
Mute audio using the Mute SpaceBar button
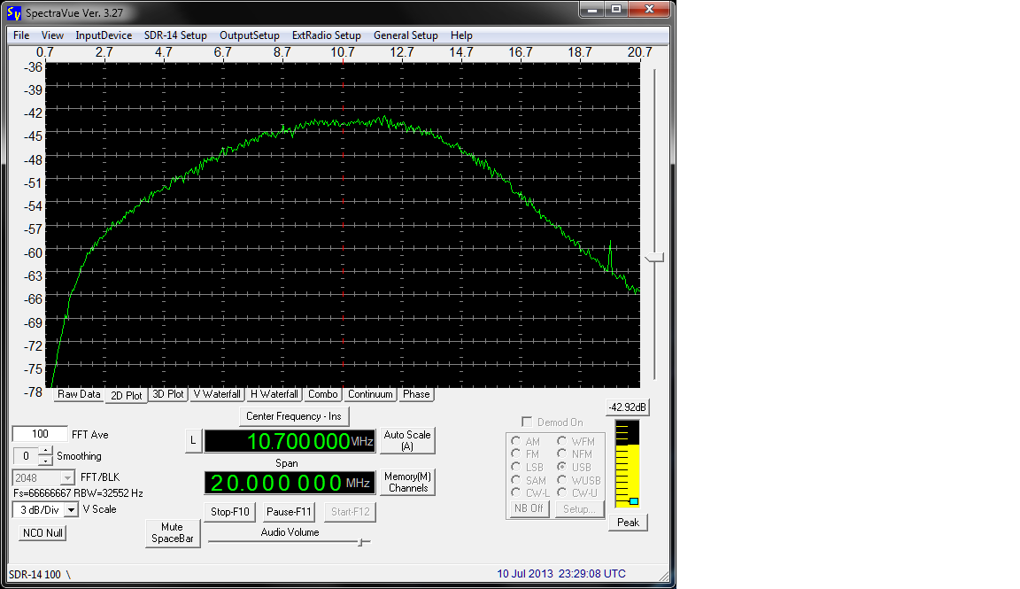click(173, 532)
